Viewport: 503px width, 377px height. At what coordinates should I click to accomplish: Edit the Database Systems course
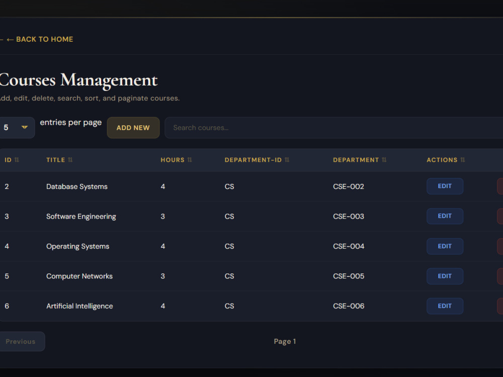click(445, 186)
